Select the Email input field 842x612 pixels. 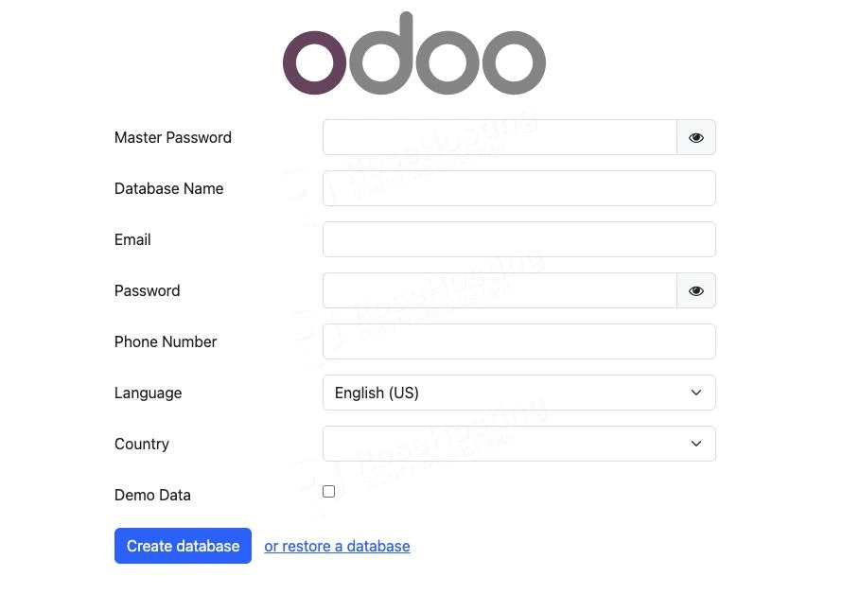point(518,239)
